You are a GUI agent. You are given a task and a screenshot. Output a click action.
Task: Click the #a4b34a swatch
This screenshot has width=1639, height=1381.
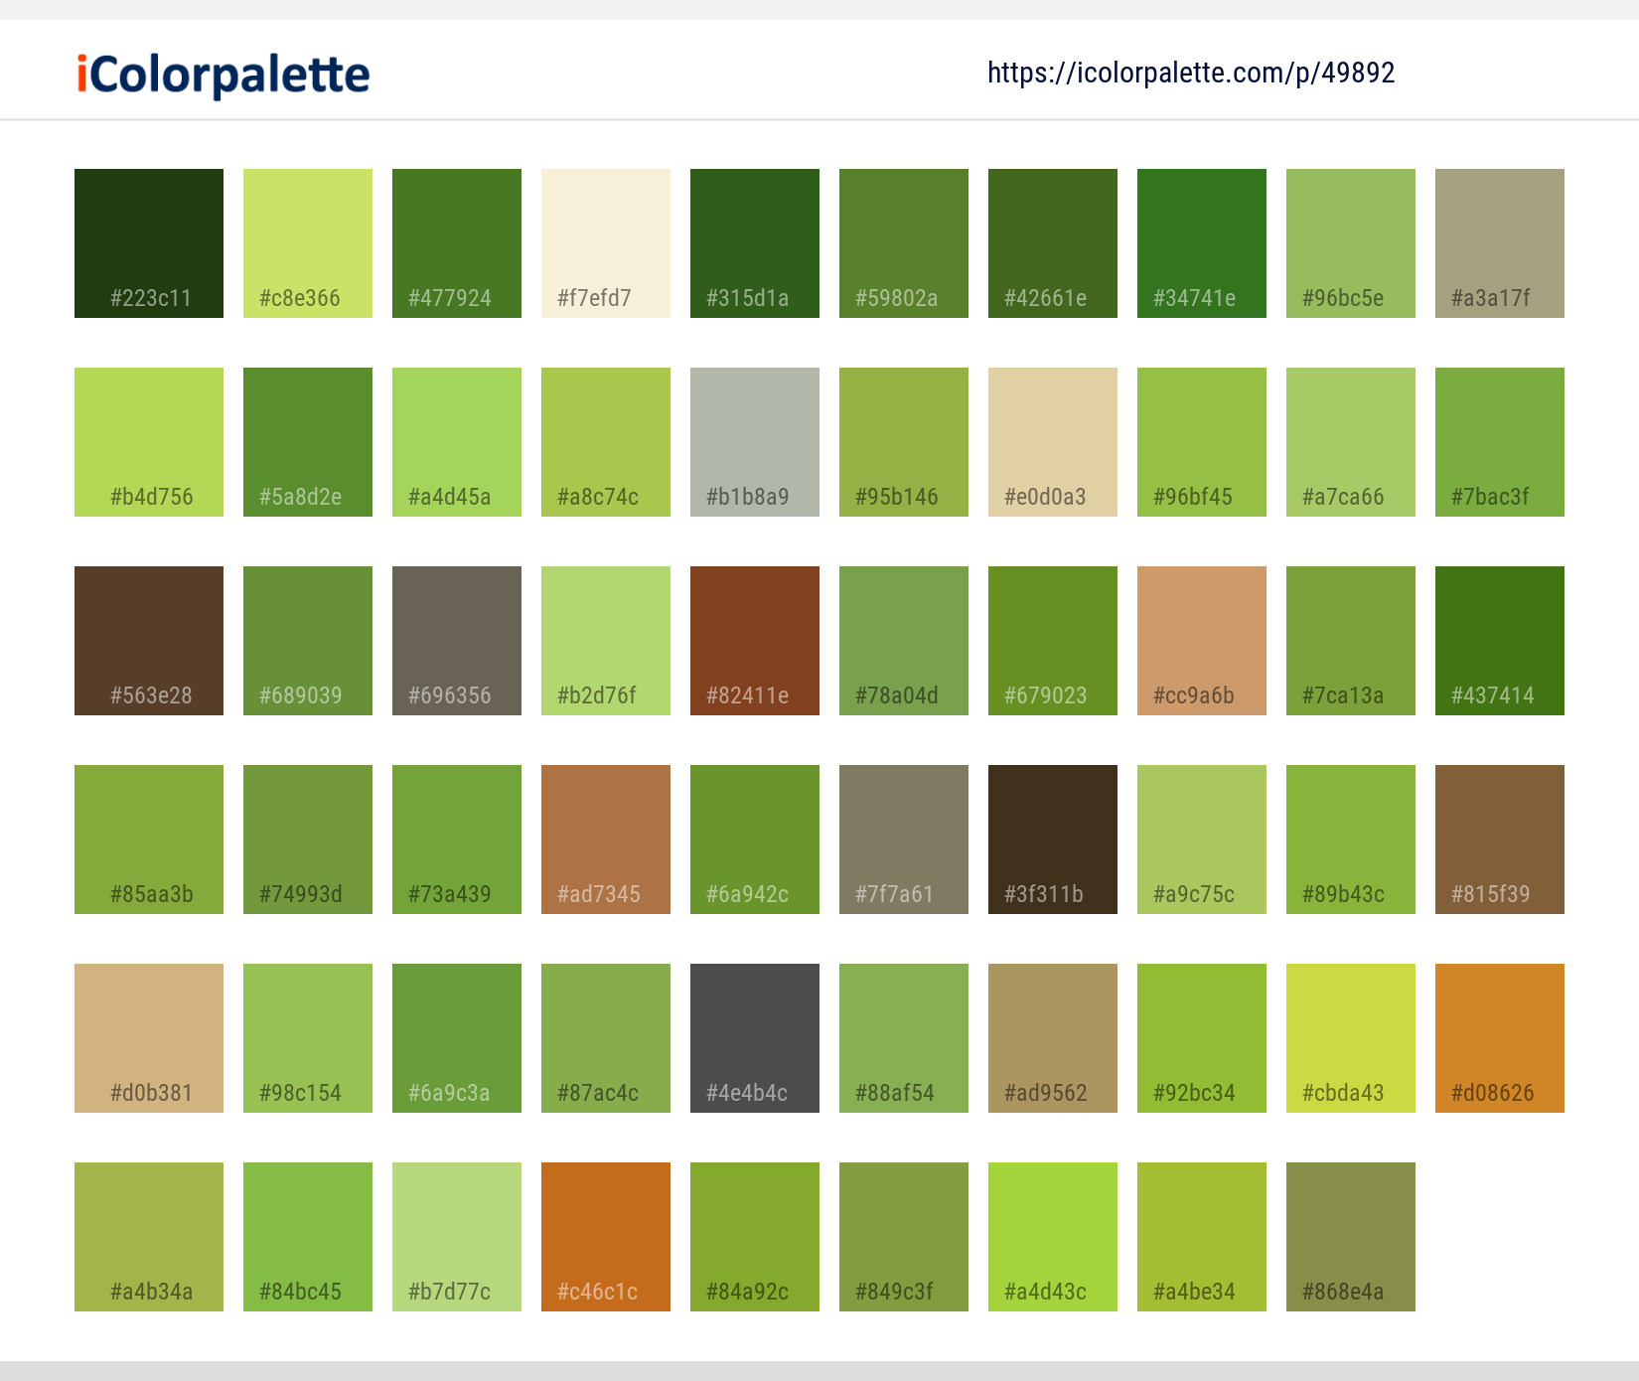(x=149, y=1237)
